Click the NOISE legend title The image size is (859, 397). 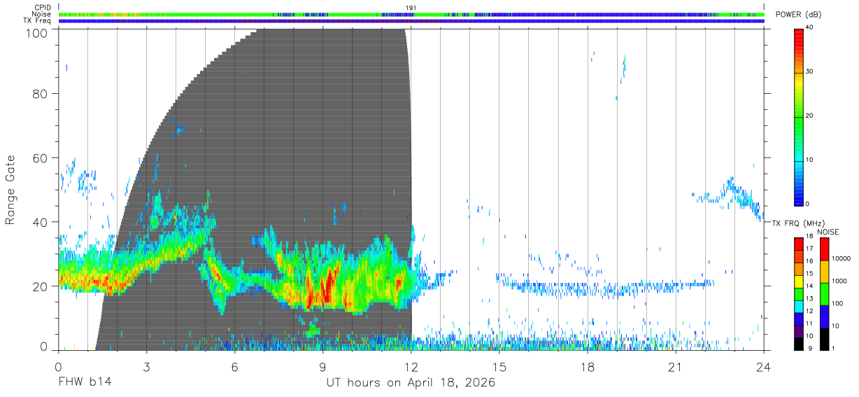pyautogui.click(x=828, y=232)
